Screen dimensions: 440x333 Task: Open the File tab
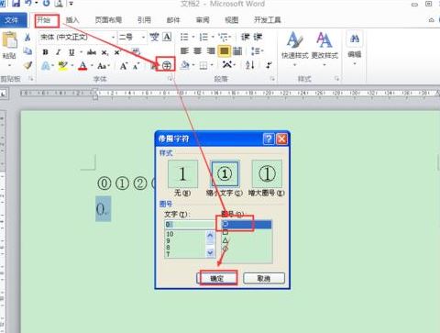pyautogui.click(x=13, y=20)
